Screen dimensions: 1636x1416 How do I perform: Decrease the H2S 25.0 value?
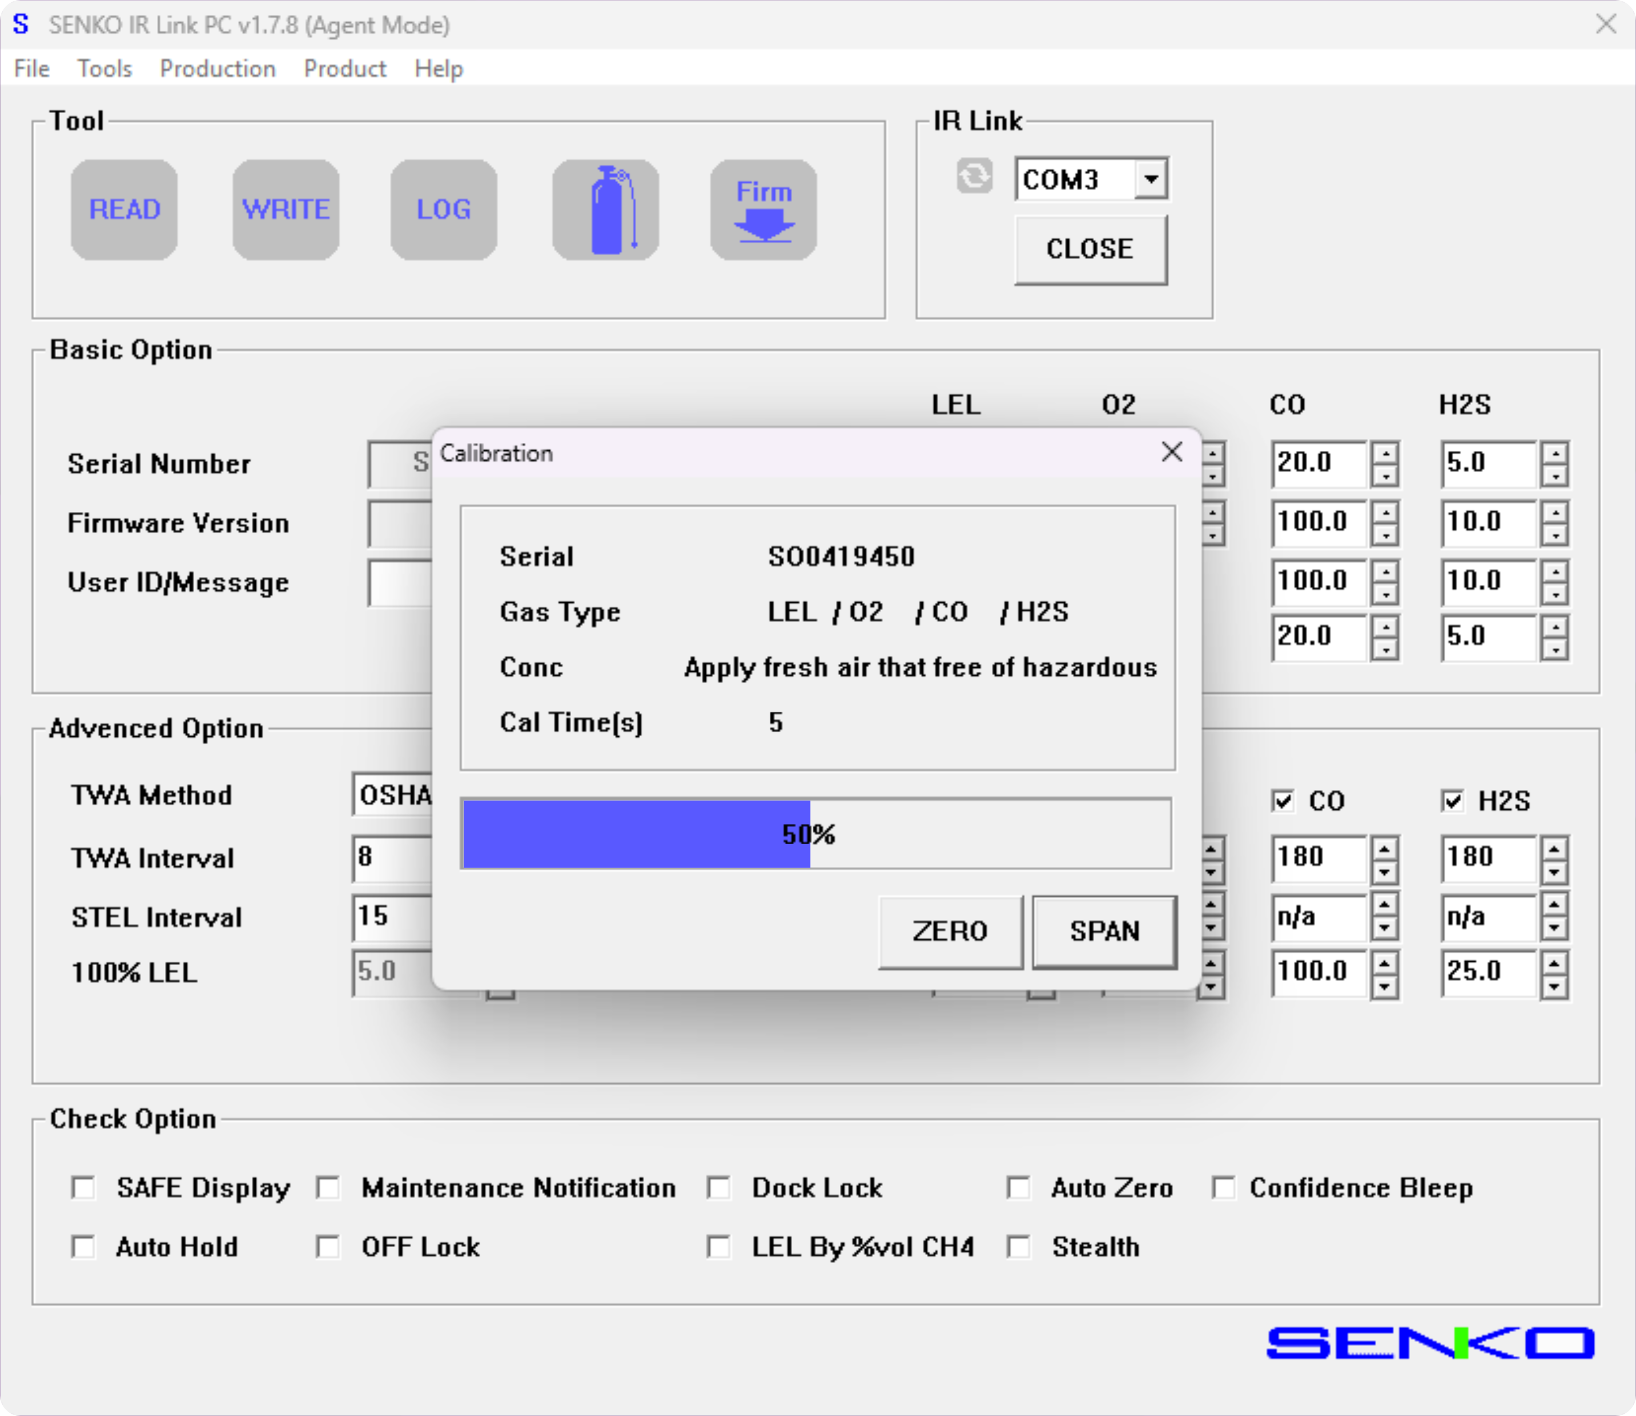[1554, 986]
